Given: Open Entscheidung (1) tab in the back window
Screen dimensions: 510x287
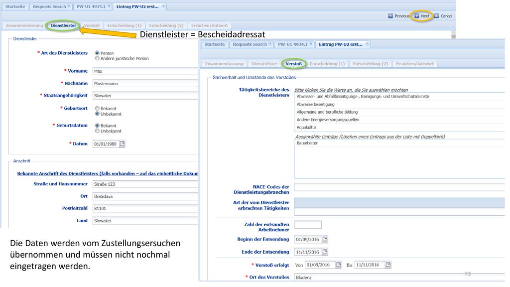Looking at the screenshot, I should pos(124,25).
